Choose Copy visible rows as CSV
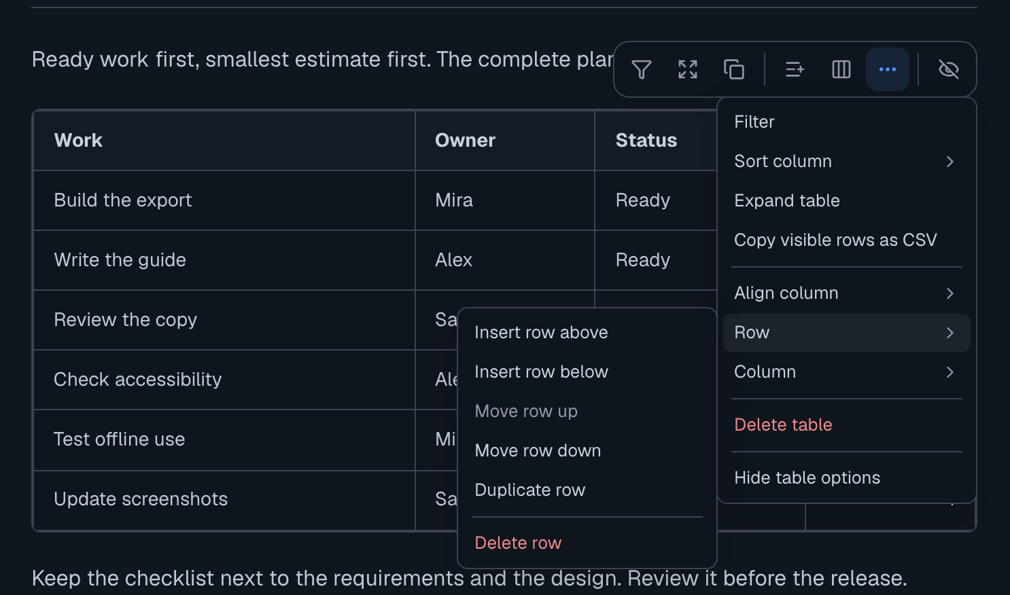This screenshot has height=595, width=1010. (x=847, y=240)
